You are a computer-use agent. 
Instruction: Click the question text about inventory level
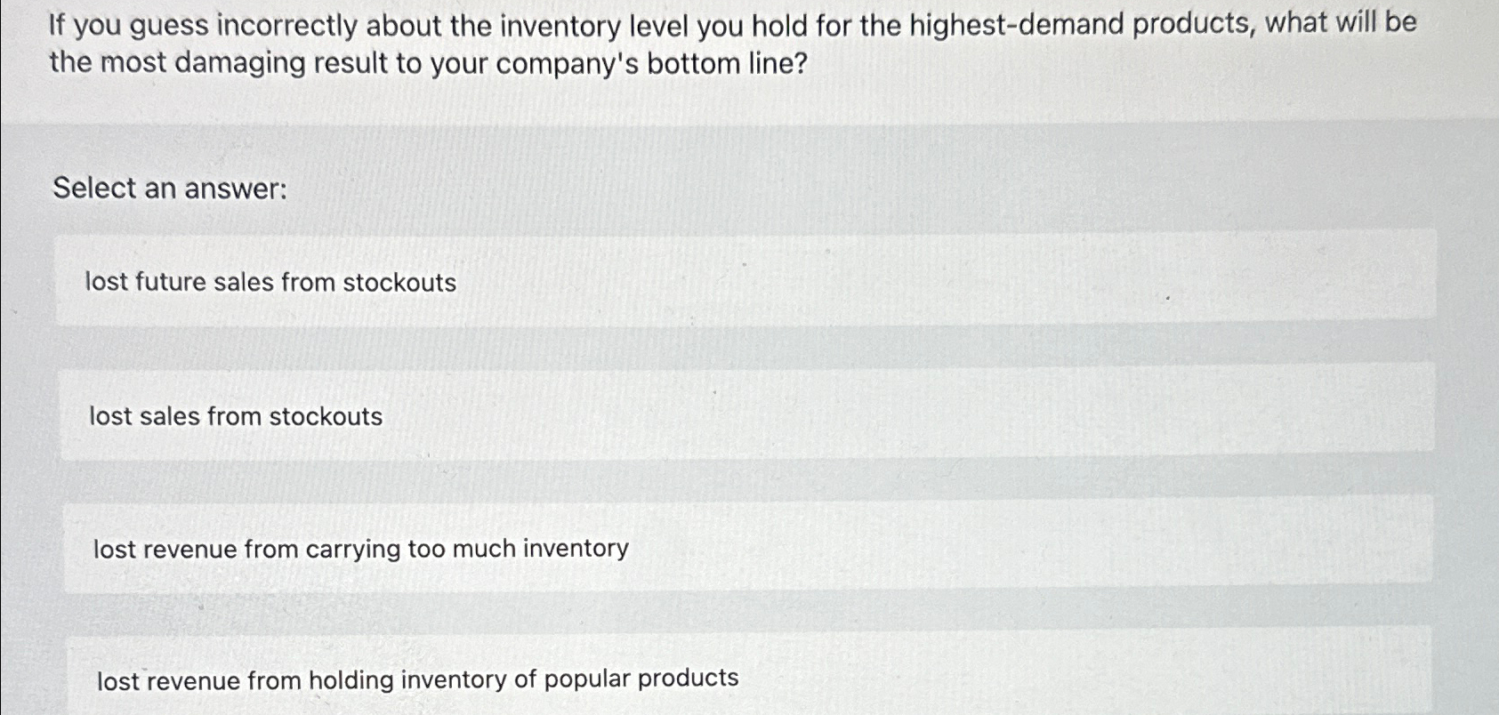click(x=729, y=43)
